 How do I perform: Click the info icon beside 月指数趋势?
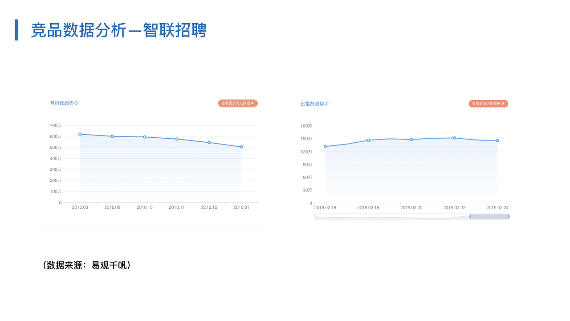[76, 103]
